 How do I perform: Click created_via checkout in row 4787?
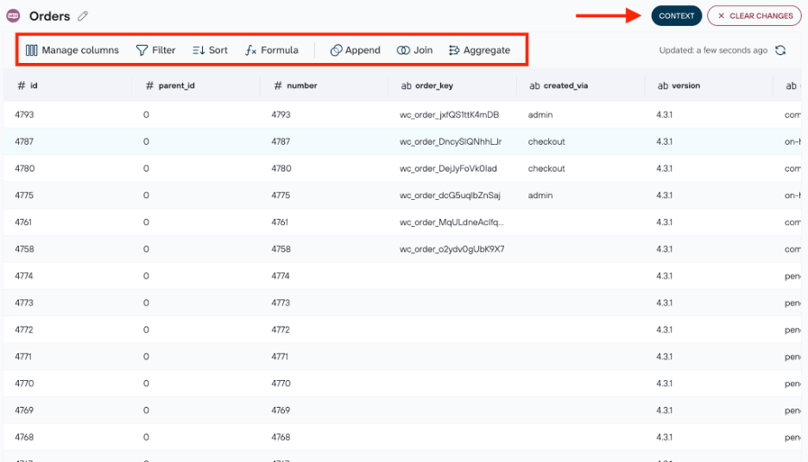click(x=546, y=141)
